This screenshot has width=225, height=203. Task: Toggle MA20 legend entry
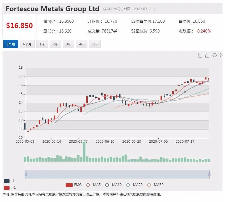134,185
